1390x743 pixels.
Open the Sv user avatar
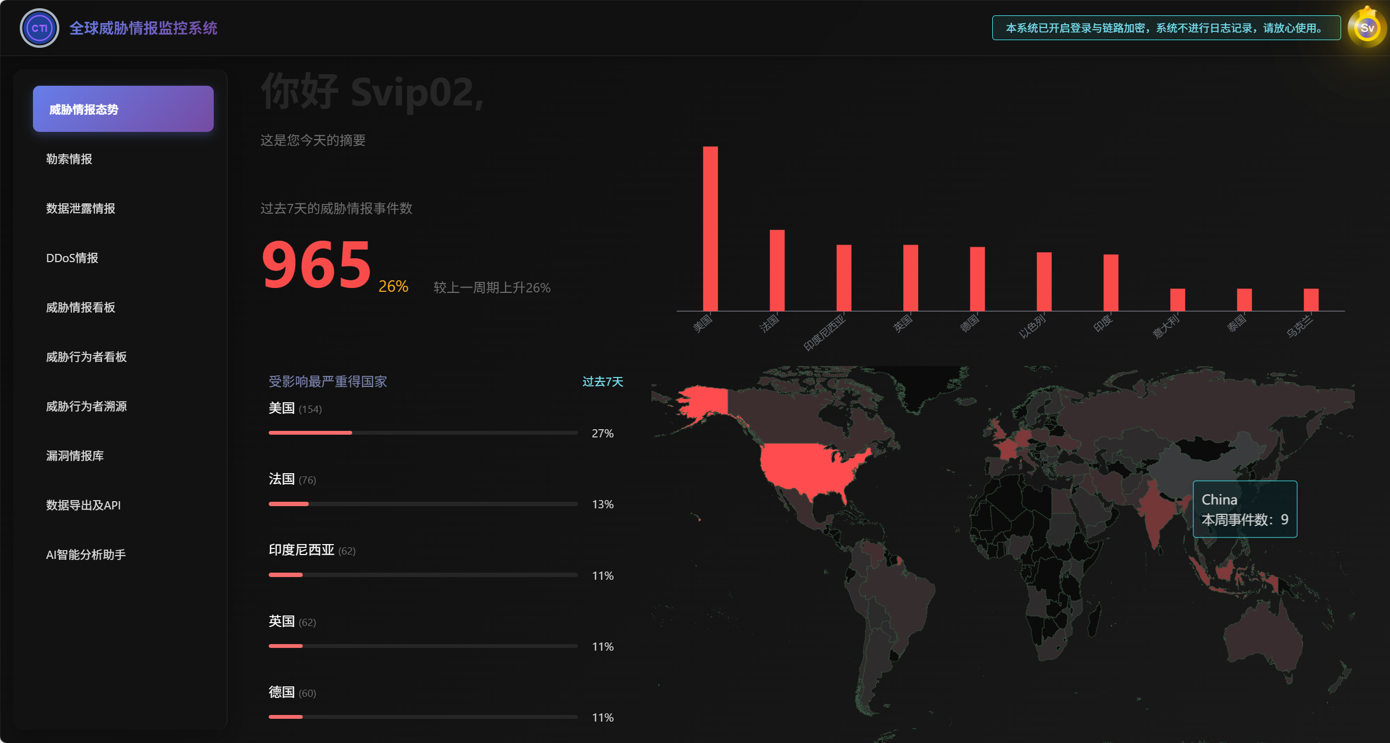[1366, 28]
